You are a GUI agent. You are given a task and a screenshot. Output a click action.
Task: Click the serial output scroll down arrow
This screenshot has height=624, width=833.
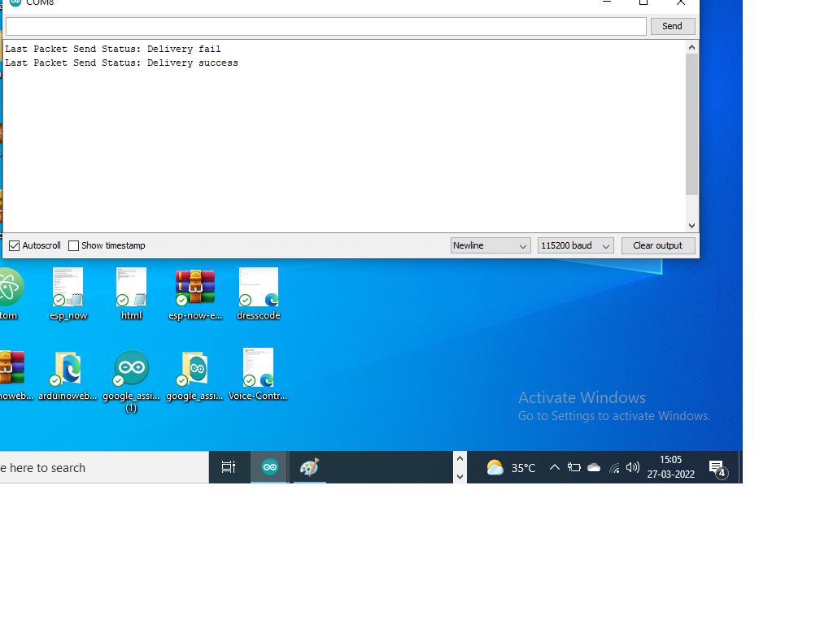click(x=691, y=226)
